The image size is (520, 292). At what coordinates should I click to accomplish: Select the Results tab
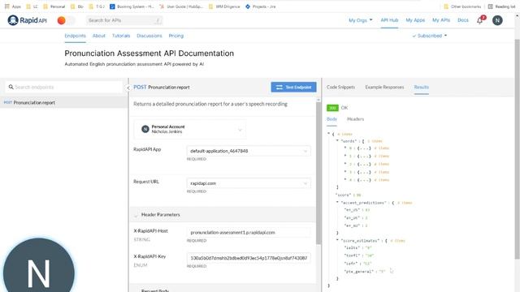pyautogui.click(x=421, y=87)
